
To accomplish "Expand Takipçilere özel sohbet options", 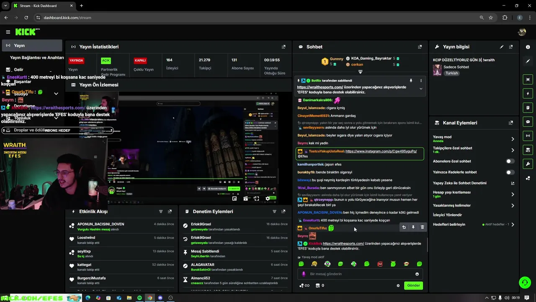I will click(513, 150).
